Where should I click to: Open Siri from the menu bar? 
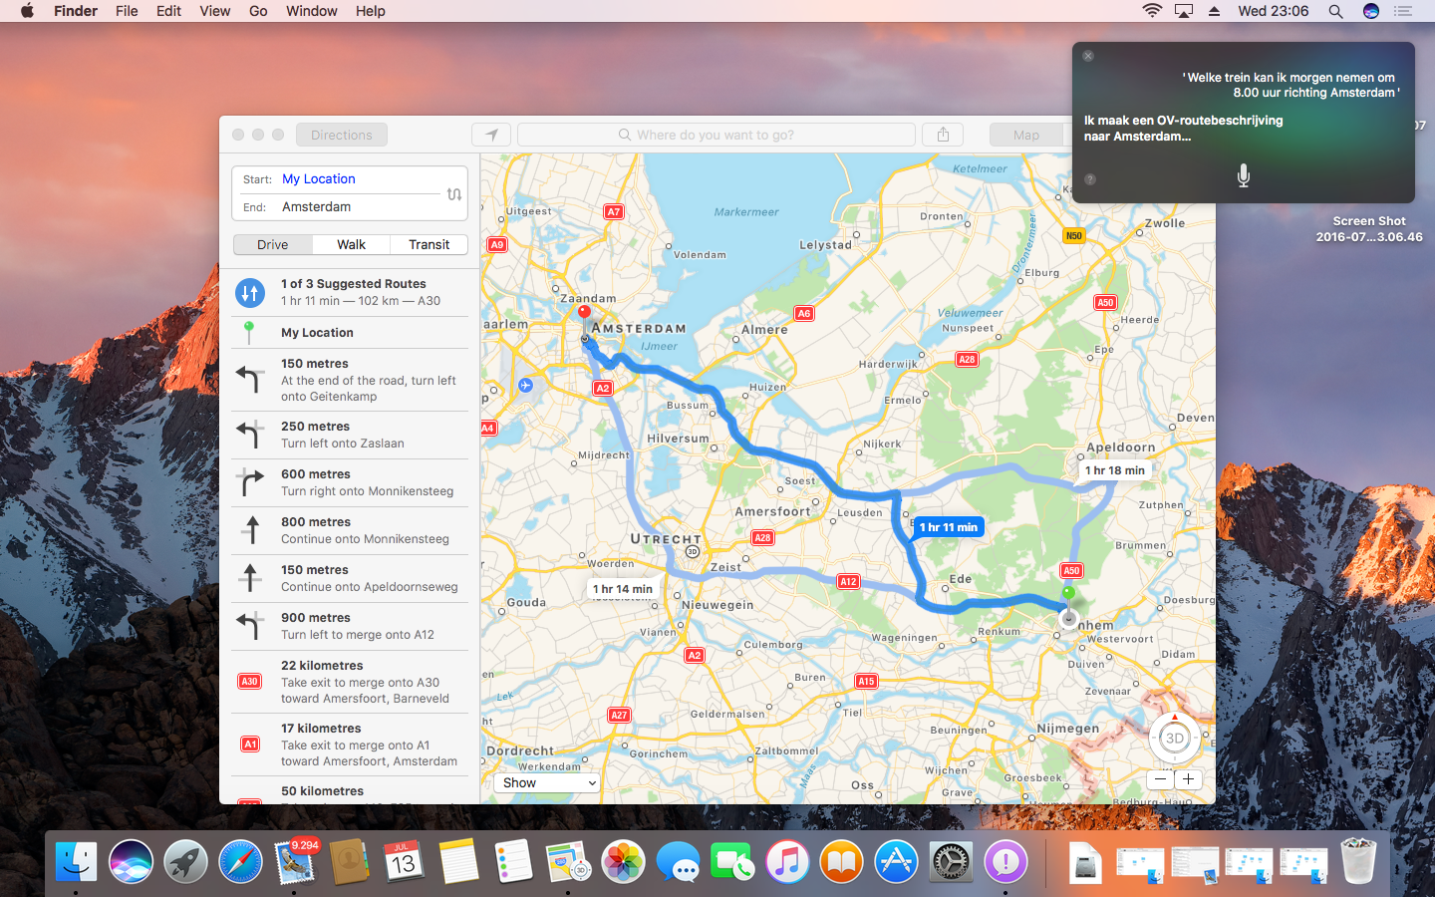click(x=1371, y=11)
